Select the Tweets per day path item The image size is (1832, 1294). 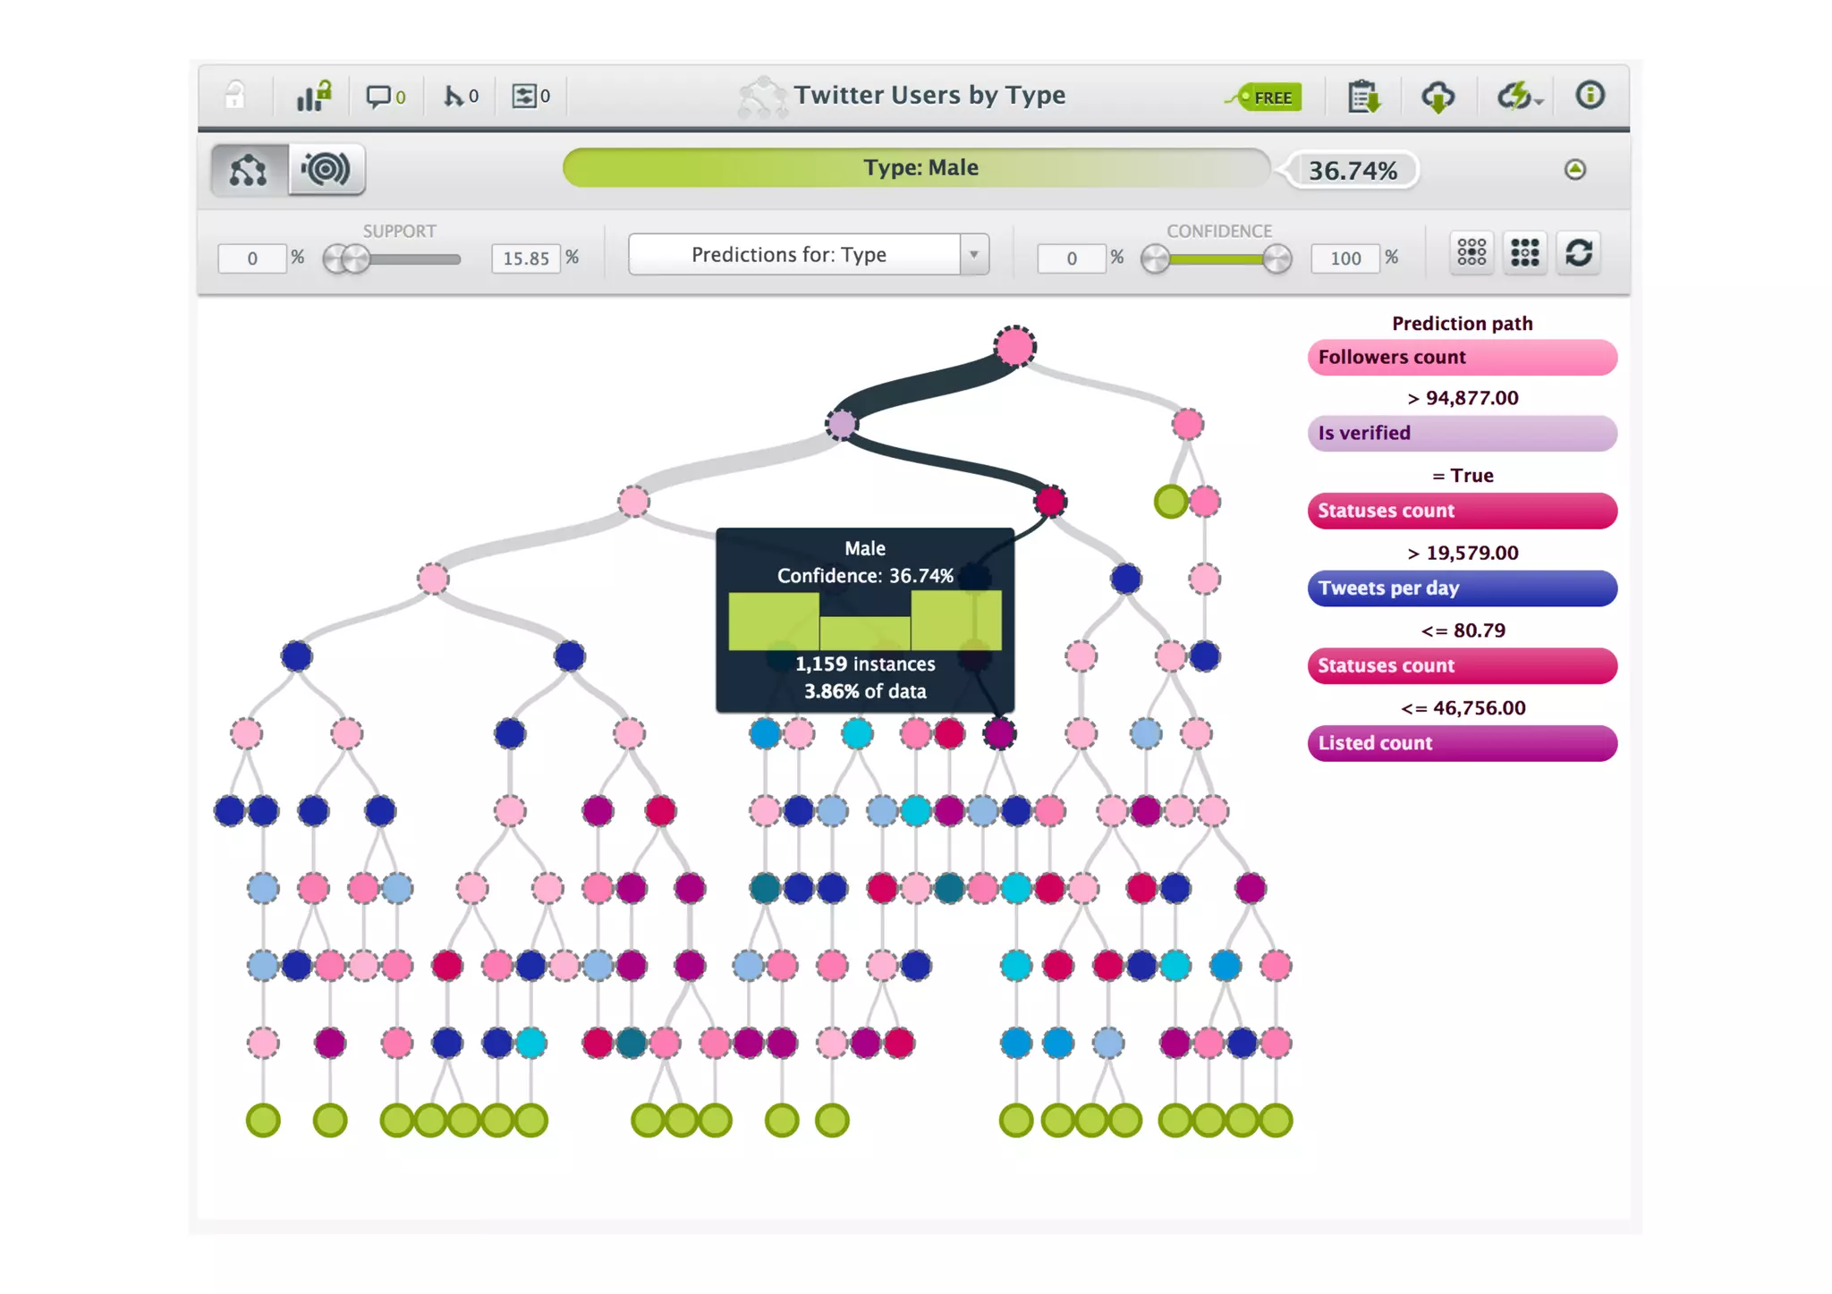point(1462,588)
